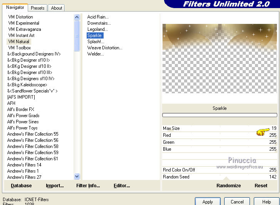This screenshot has width=280, height=205.
Task: Adjust the Green value slider
Action: click(x=220, y=142)
